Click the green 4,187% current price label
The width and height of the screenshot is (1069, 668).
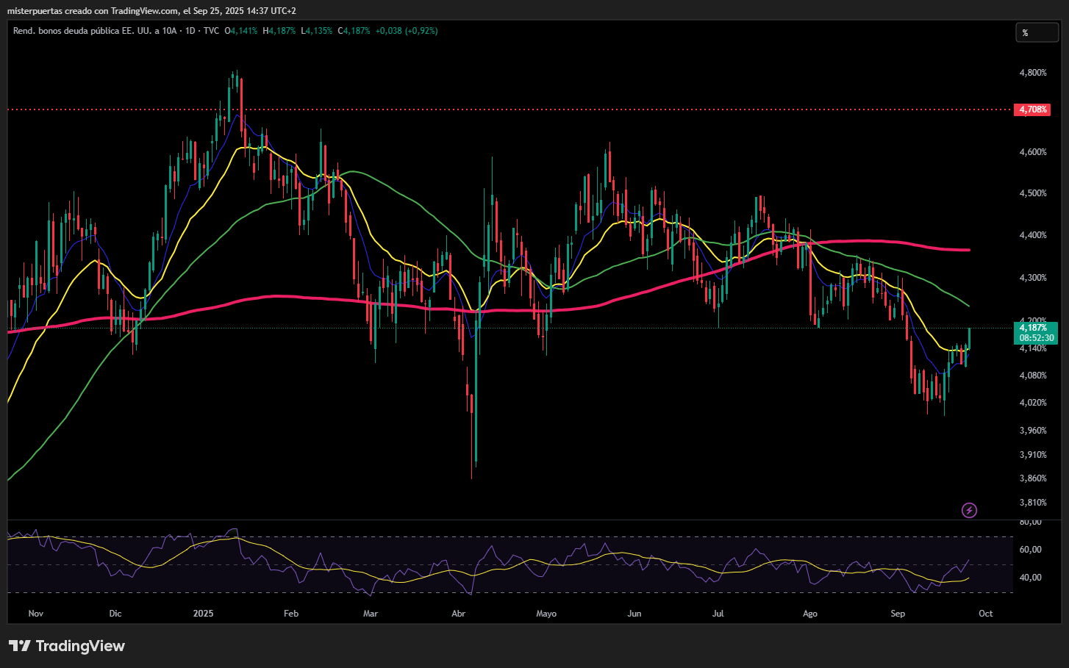pyautogui.click(x=1033, y=328)
